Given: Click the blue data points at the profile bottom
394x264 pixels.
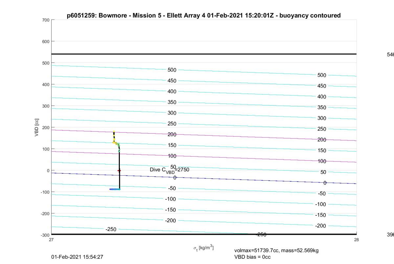Looking at the screenshot, I should (115, 189).
